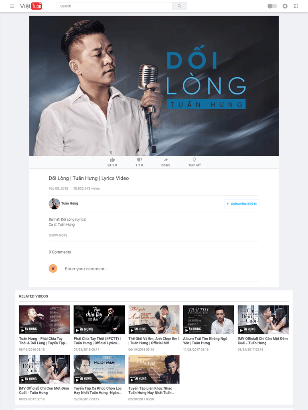Image resolution: width=308 pixels, height=410 pixels.
Task: Open Tuấn Hưng channel avatar
Action: pos(54,204)
